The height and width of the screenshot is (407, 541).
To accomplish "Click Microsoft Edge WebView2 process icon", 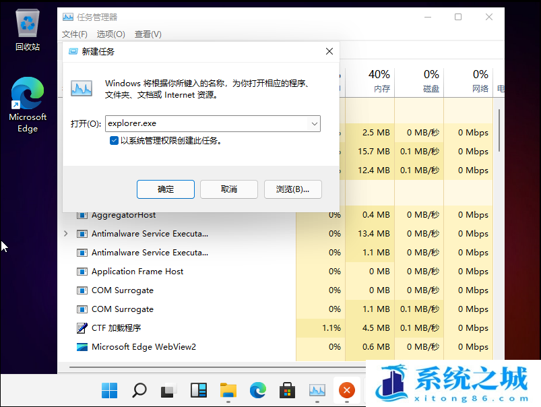I will point(82,347).
